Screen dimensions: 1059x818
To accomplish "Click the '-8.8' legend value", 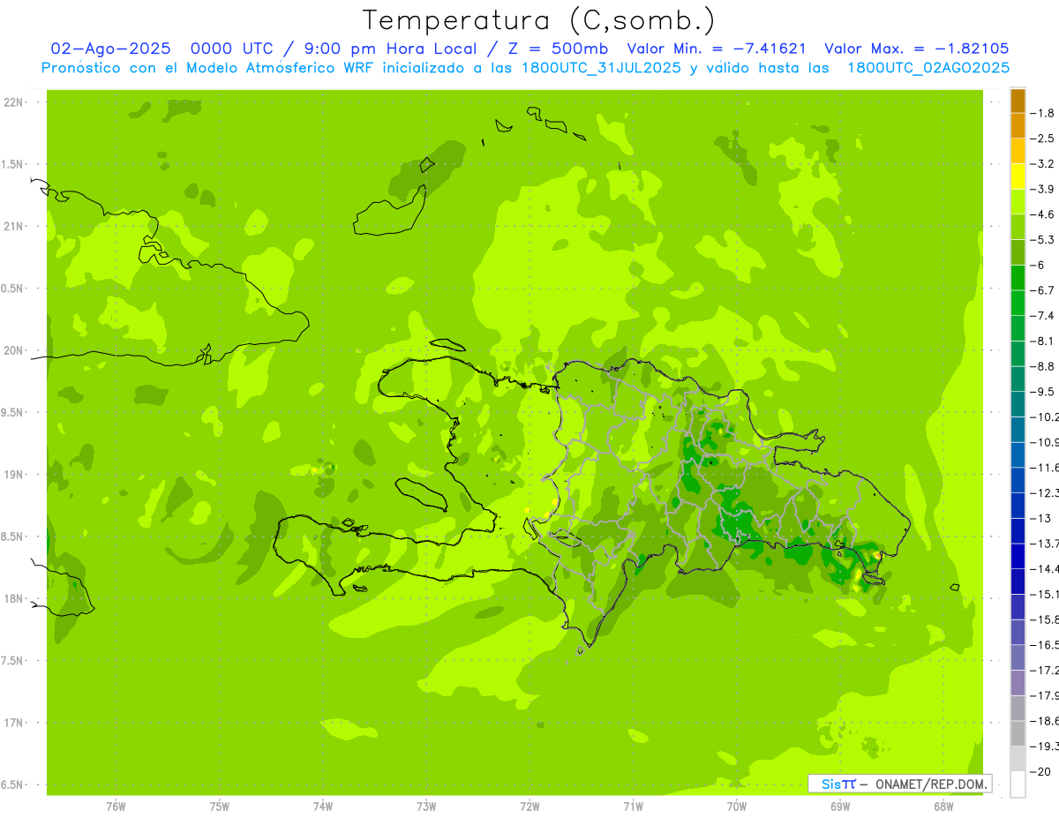I will tap(1041, 366).
